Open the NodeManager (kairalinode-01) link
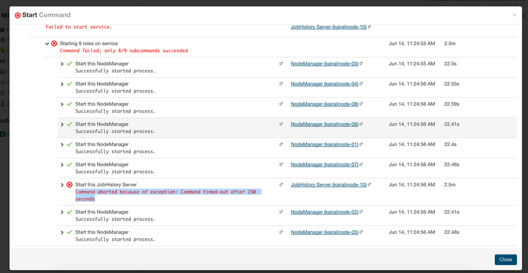Viewport: 528px width, 273px height. pyautogui.click(x=324, y=144)
